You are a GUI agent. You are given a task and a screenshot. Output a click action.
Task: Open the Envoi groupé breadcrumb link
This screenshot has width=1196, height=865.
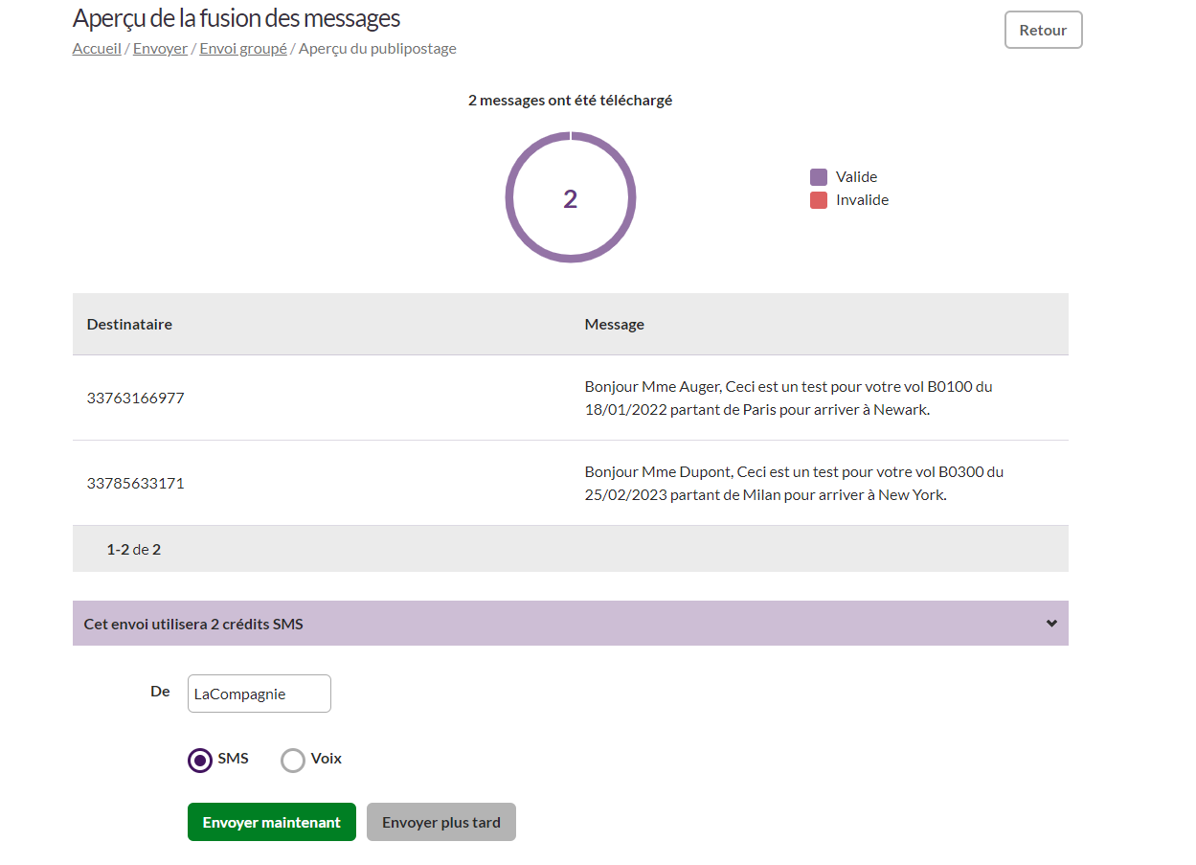[x=243, y=49]
